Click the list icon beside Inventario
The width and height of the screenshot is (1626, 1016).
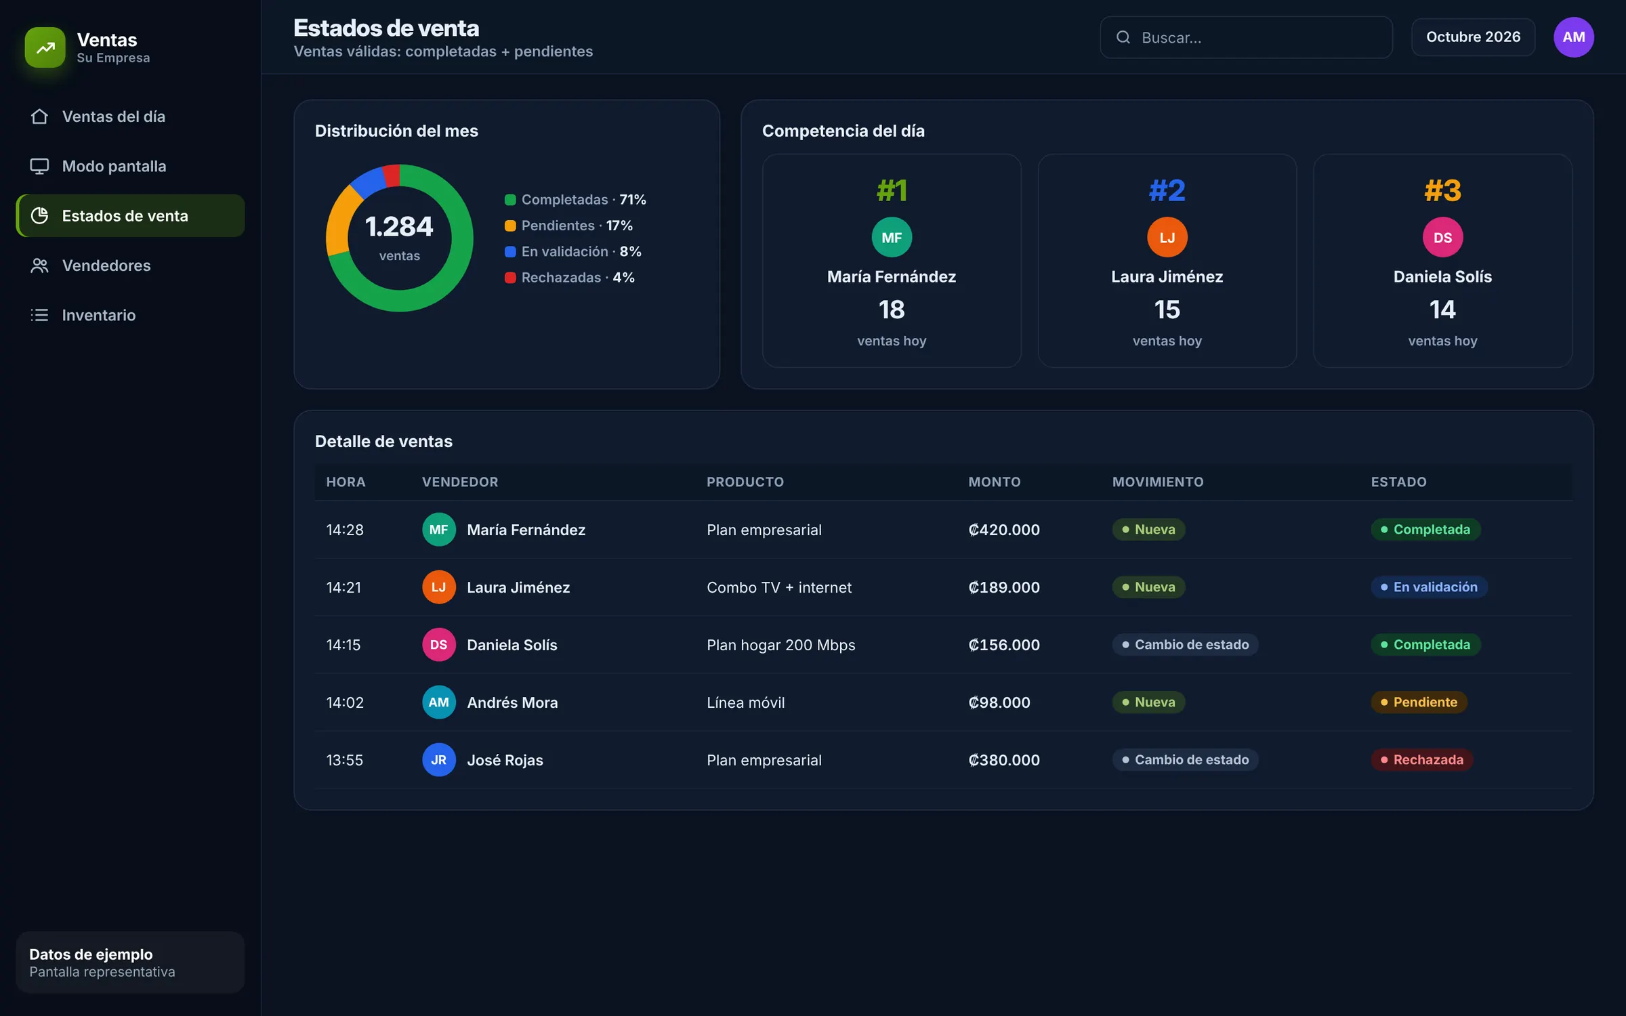[x=39, y=315]
